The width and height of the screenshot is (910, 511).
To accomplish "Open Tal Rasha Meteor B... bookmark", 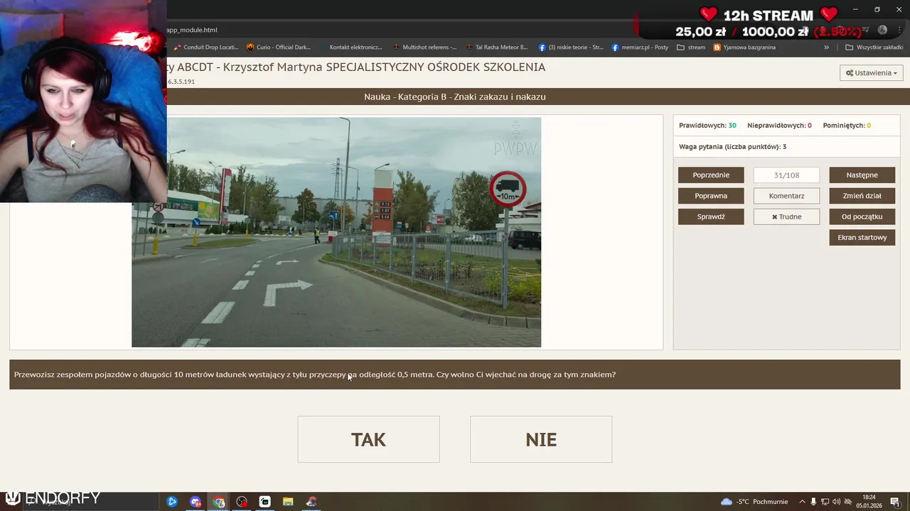I will coord(496,48).
